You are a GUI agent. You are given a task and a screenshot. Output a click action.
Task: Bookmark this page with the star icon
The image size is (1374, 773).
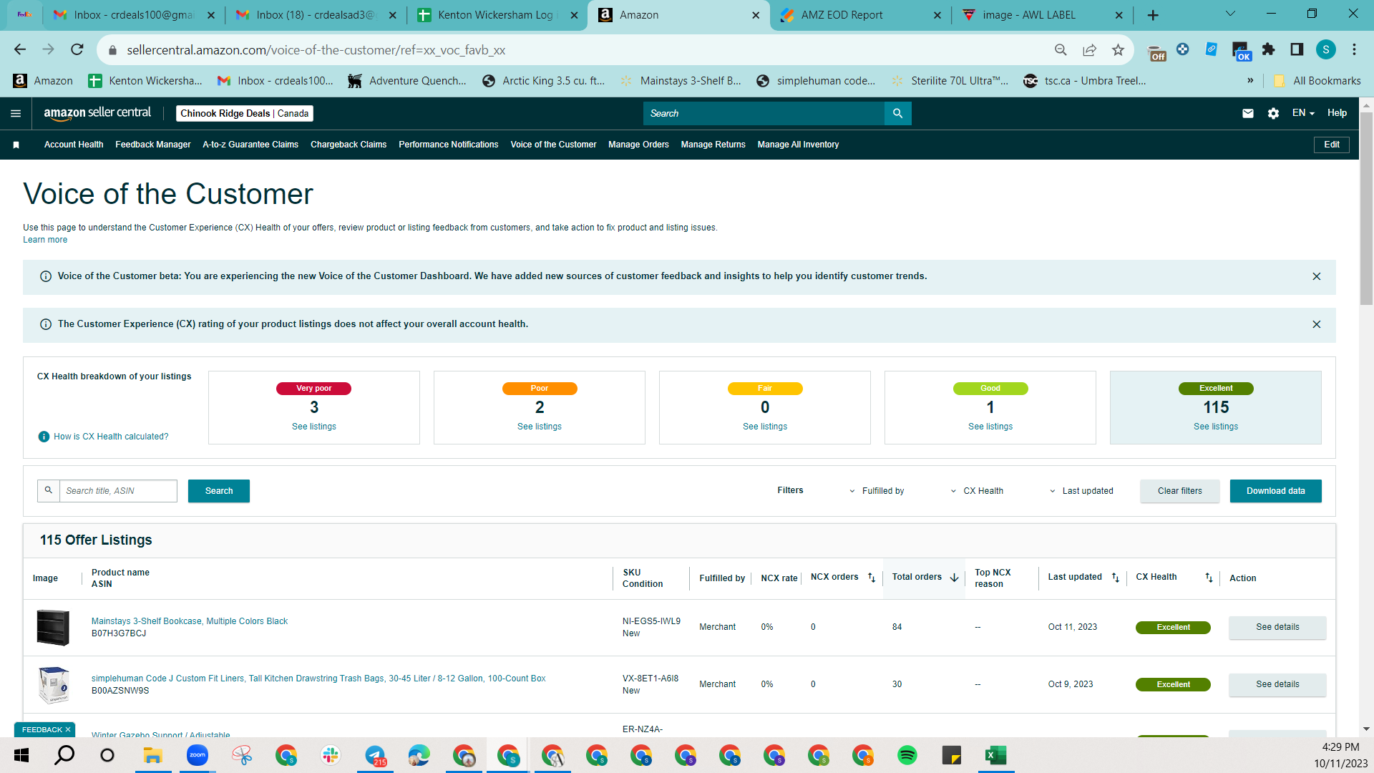1118,49
